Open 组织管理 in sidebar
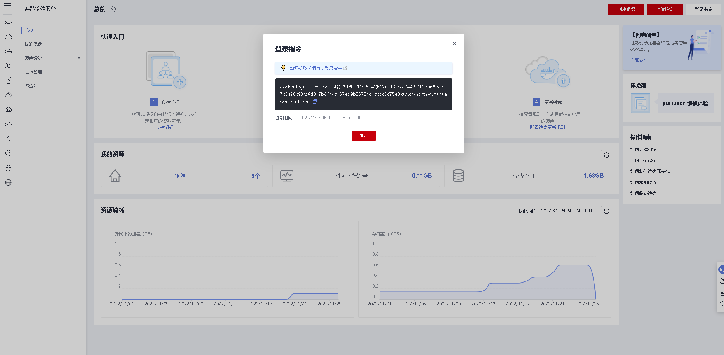724x355 pixels. point(33,72)
